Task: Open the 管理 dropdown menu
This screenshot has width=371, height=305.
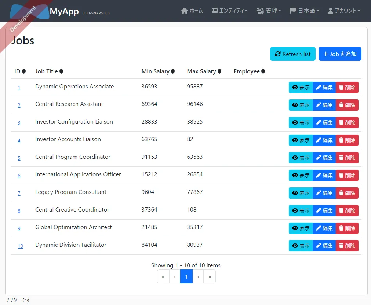Action: tap(269, 11)
